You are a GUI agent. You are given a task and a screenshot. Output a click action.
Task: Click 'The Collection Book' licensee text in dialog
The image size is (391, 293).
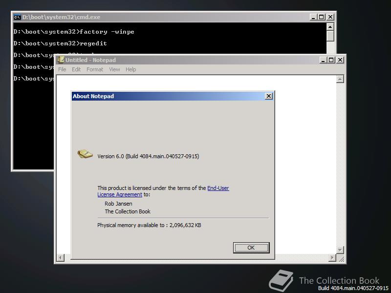128,211
